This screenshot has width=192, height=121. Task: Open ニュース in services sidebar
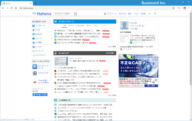[x=41, y=38]
